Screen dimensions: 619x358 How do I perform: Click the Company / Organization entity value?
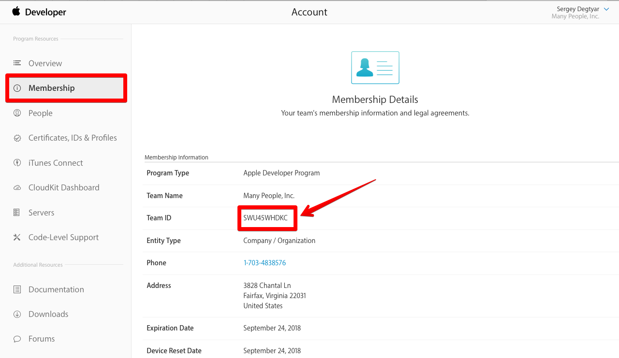click(x=280, y=241)
